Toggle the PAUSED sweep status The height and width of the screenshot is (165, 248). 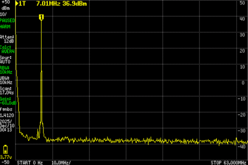[7, 19]
